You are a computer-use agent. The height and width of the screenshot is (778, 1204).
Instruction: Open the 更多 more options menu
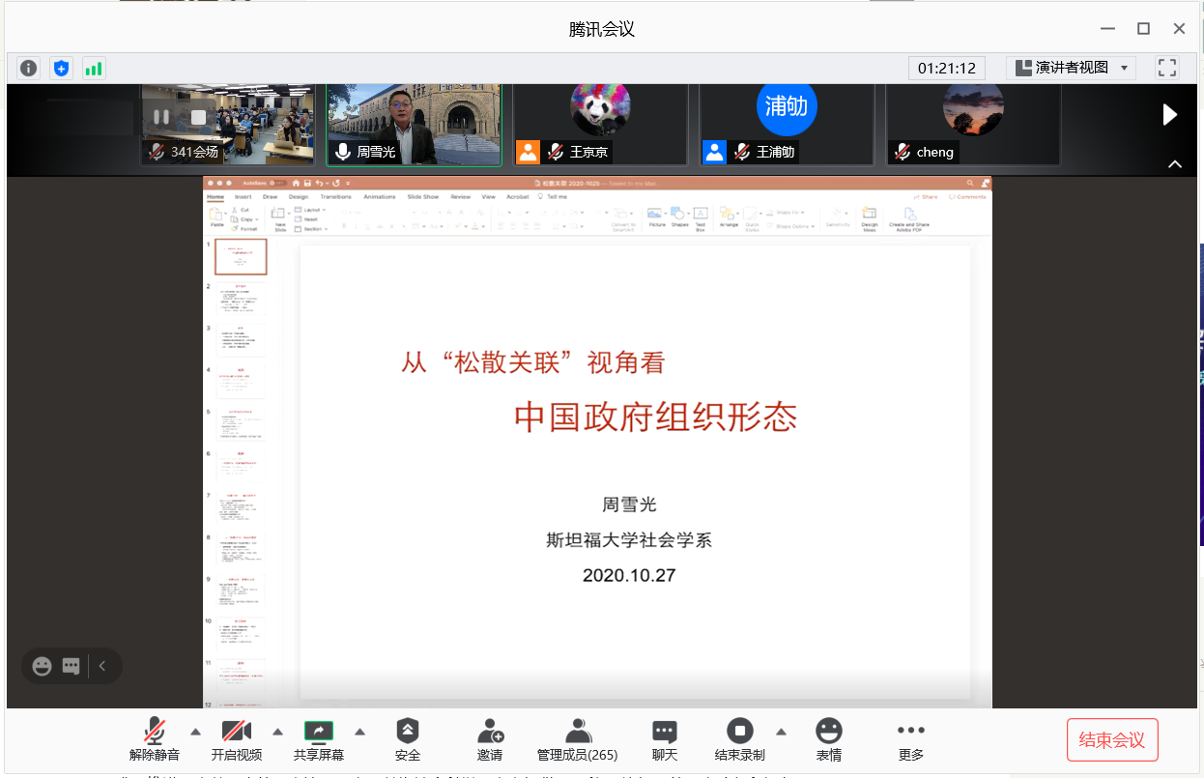pos(910,739)
